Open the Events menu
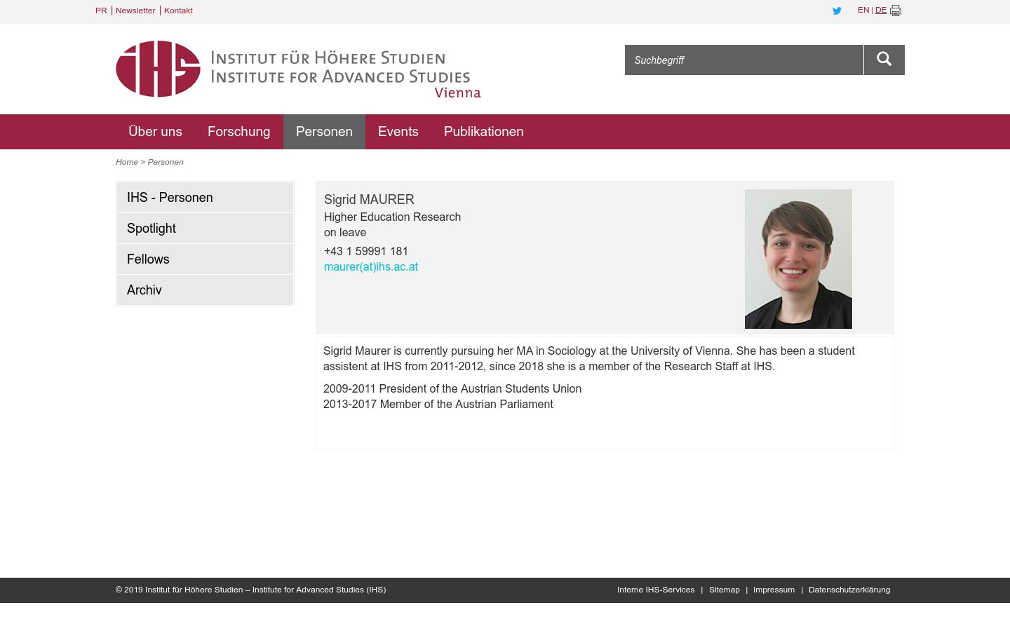1010x631 pixels. [x=398, y=132]
